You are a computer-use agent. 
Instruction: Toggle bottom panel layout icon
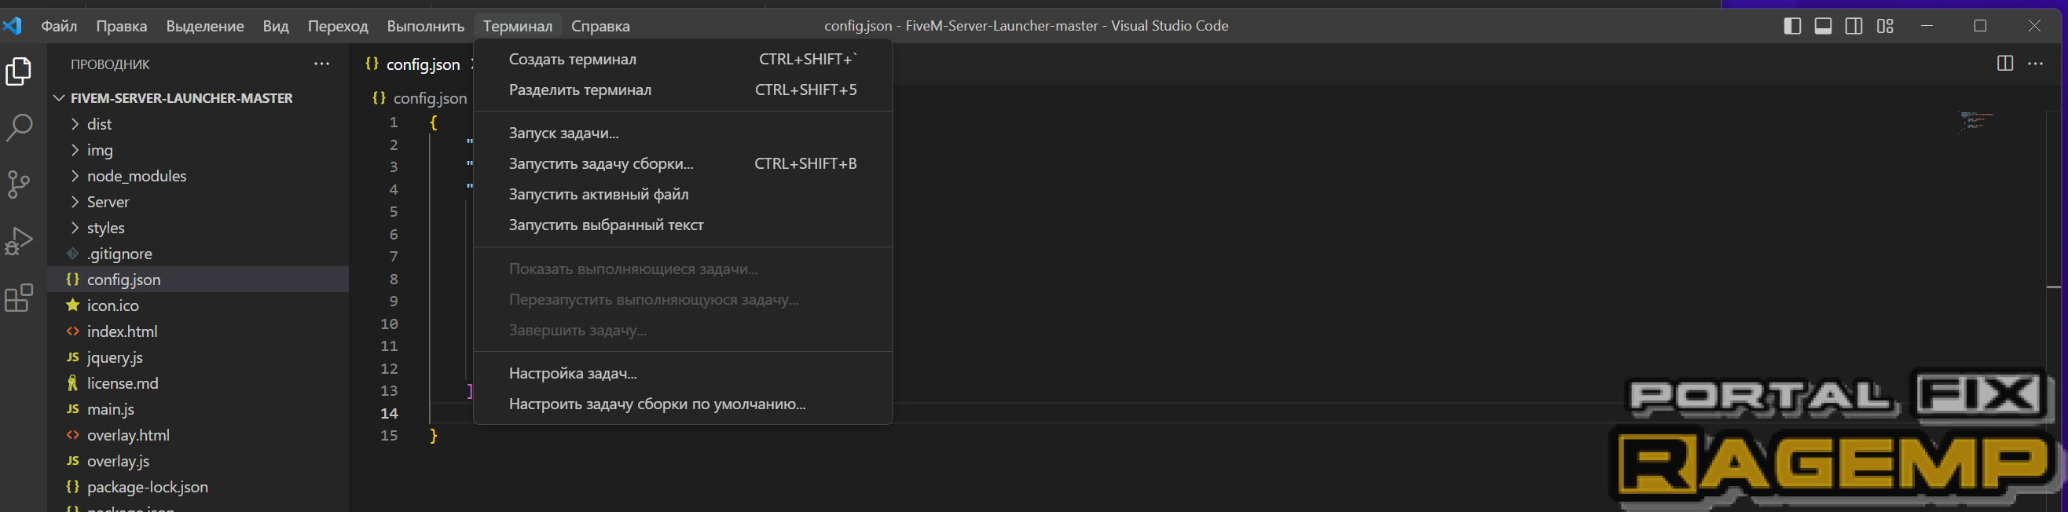tap(1823, 26)
